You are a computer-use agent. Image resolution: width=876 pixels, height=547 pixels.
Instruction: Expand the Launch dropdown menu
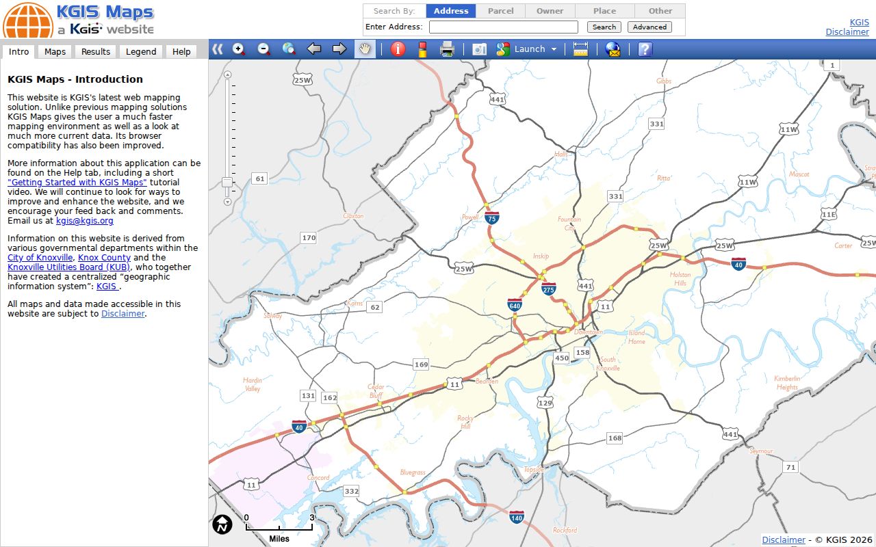point(554,49)
